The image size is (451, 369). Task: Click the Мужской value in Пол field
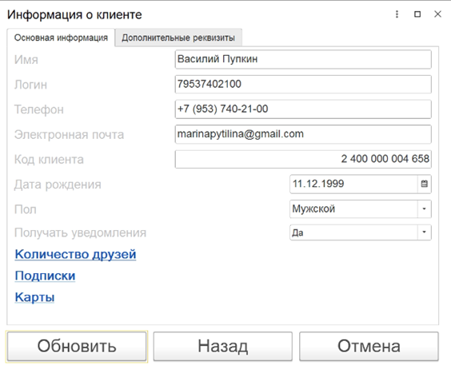313,209
